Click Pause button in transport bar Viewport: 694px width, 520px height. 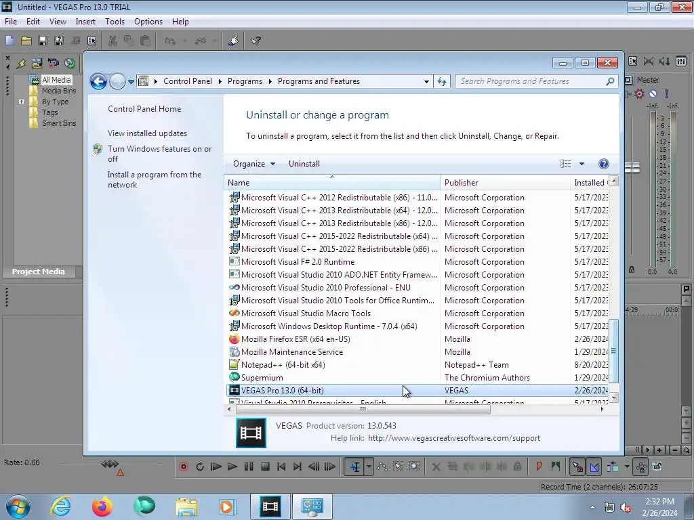pyautogui.click(x=249, y=467)
